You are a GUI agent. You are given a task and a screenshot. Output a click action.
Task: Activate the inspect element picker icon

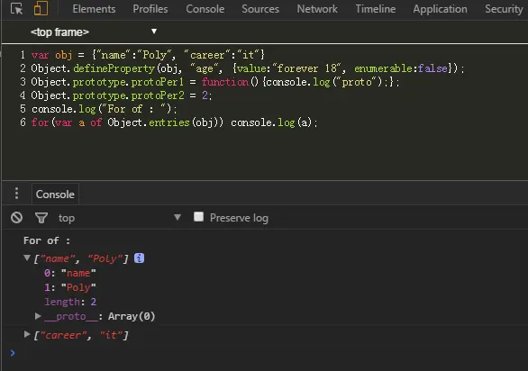[x=16, y=8]
